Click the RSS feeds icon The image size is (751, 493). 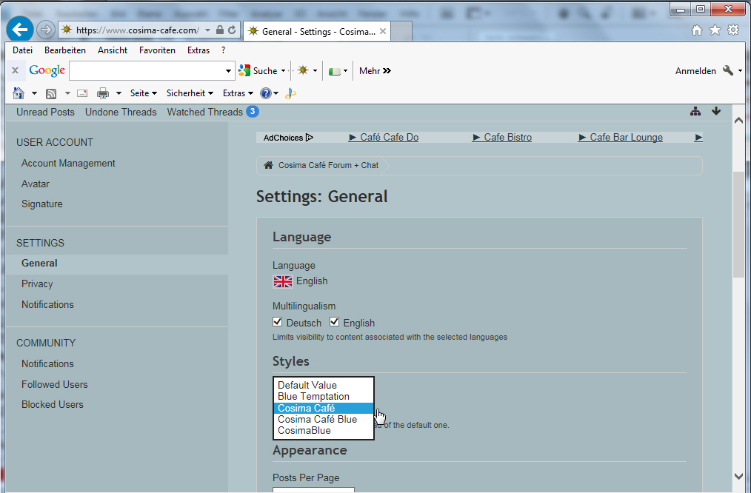[51, 93]
